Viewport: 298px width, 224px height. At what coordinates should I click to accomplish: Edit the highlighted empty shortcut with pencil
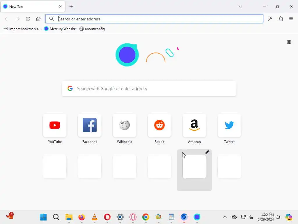[x=207, y=152]
